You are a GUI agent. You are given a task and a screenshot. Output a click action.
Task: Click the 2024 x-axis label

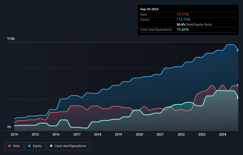tap(223, 134)
